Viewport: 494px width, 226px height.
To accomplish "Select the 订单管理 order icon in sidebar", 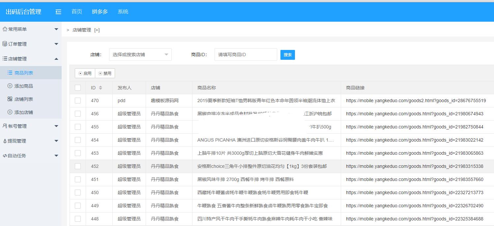I will click(x=8, y=44).
